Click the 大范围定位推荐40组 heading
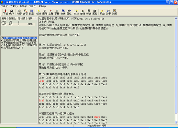This screenshot has height=128, width=178. [x=56, y=94]
